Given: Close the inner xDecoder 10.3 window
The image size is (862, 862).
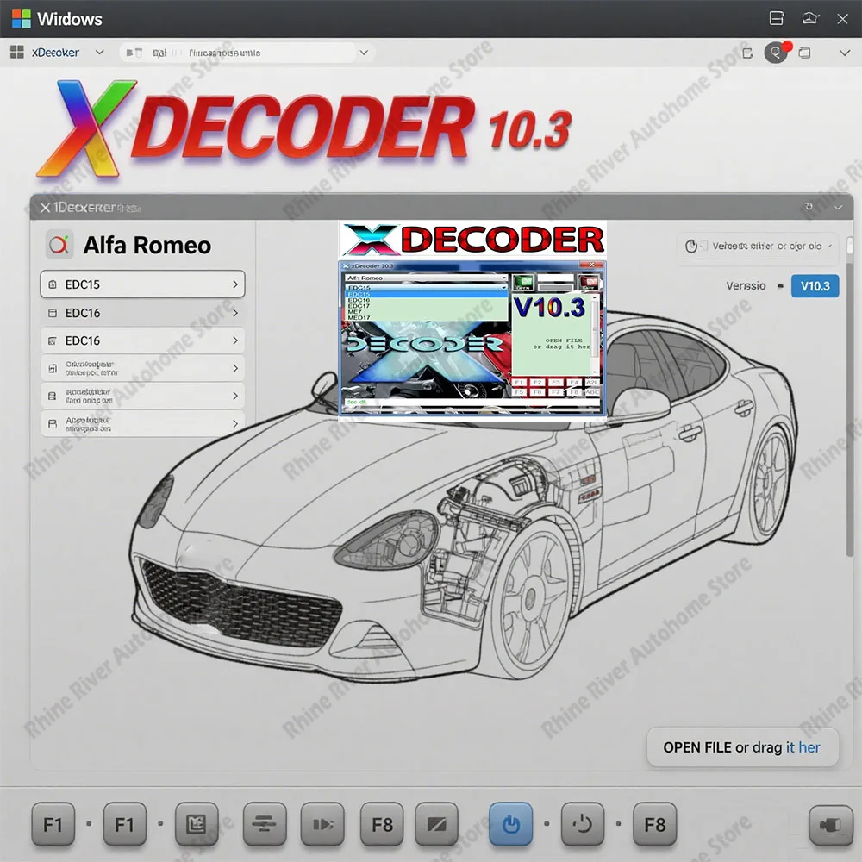Looking at the screenshot, I should (x=591, y=265).
